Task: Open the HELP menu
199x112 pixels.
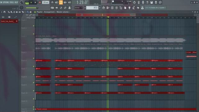Action: [16, 2]
